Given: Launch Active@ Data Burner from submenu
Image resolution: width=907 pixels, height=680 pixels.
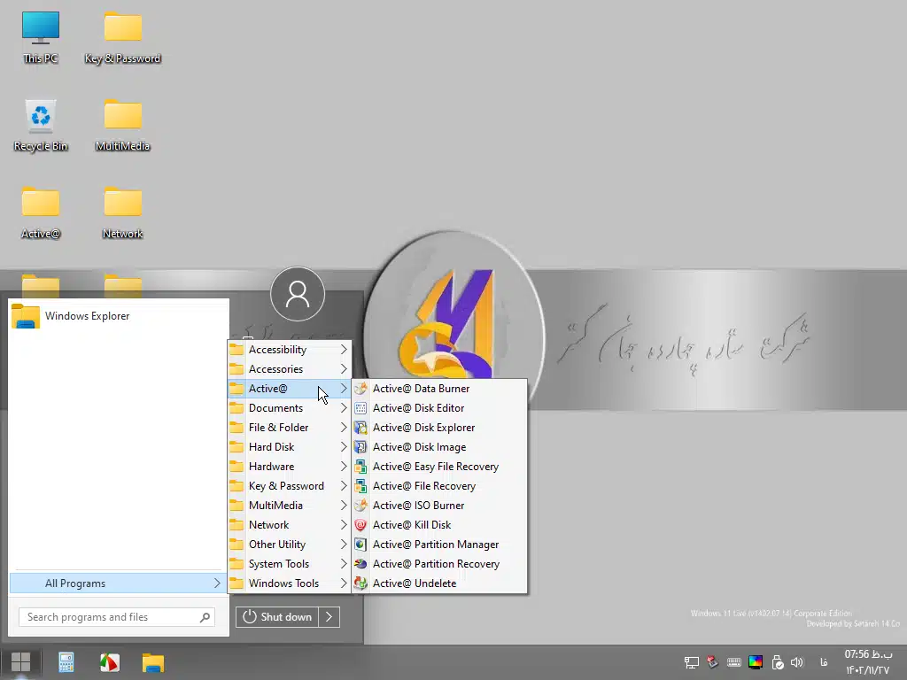Looking at the screenshot, I should [421, 389].
